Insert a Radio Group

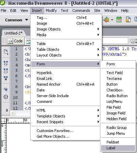click(118, 128)
